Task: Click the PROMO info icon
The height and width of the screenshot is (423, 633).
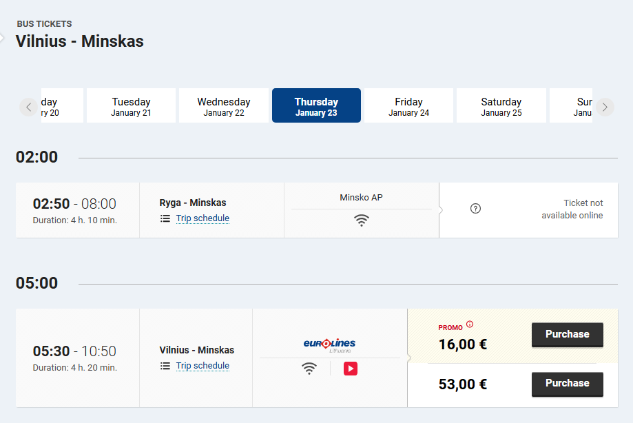Action: tap(470, 324)
